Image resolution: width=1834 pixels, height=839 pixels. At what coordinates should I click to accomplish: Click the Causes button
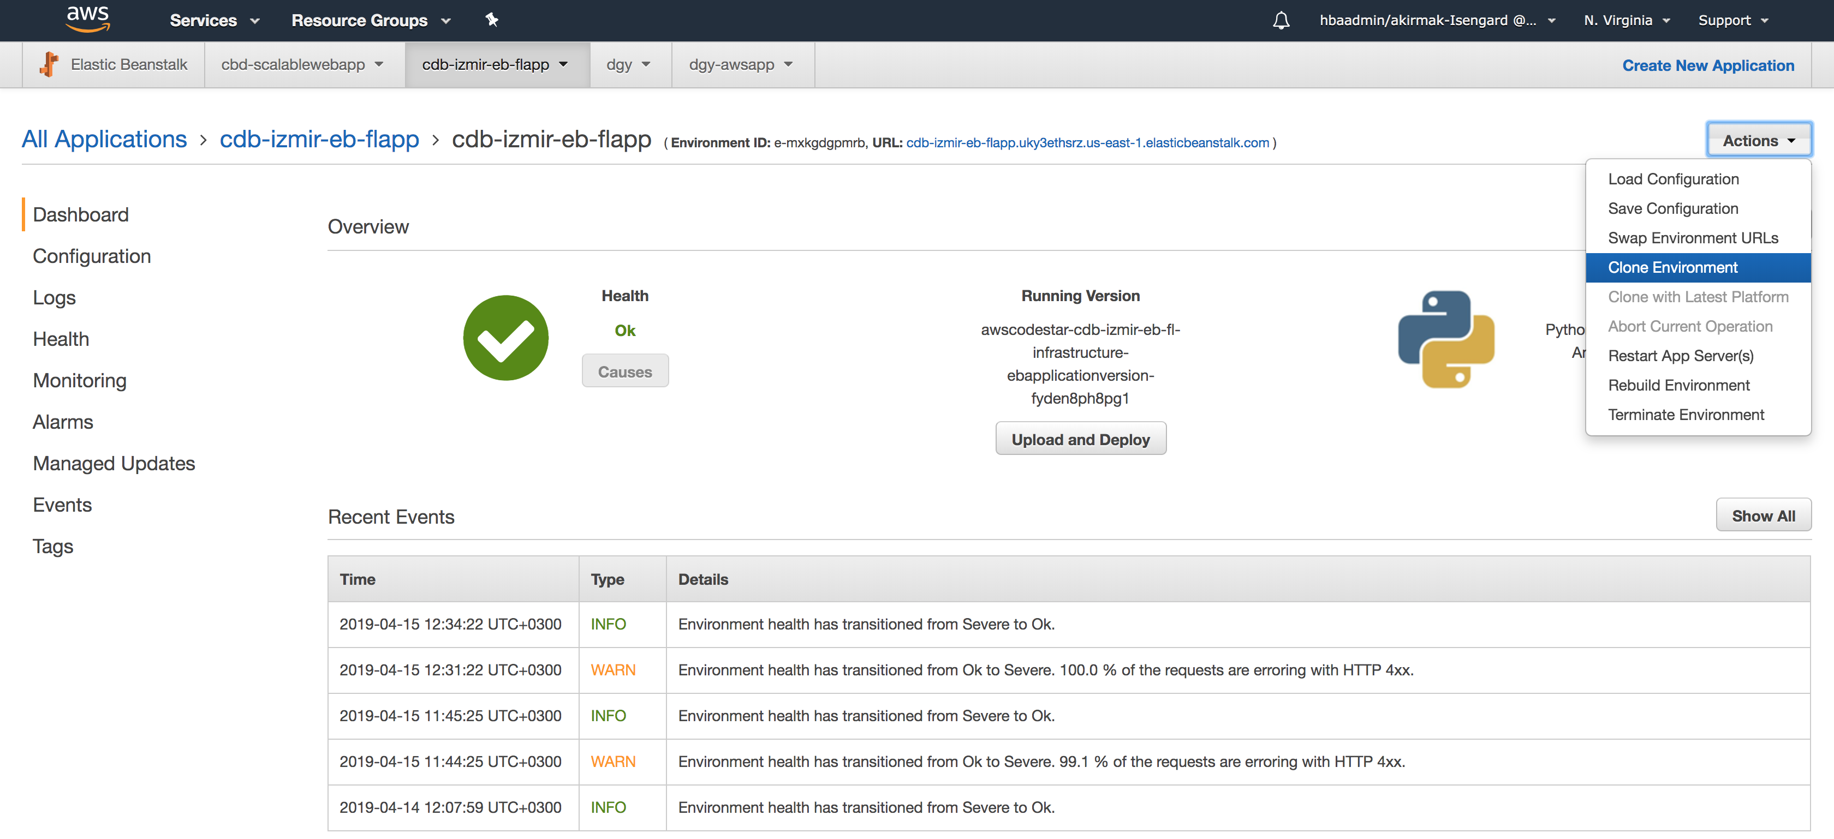pos(624,371)
